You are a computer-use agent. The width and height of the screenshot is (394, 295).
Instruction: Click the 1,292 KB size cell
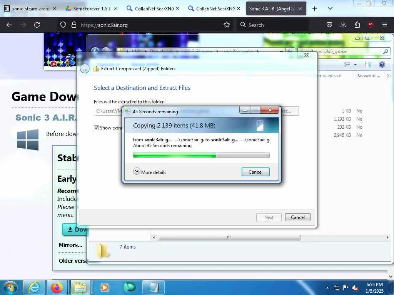342,119
